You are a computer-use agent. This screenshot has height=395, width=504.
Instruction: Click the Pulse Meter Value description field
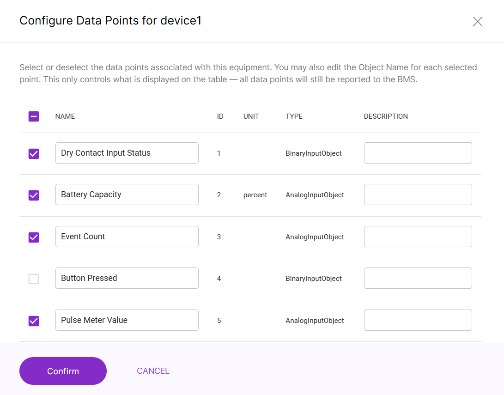pos(417,320)
